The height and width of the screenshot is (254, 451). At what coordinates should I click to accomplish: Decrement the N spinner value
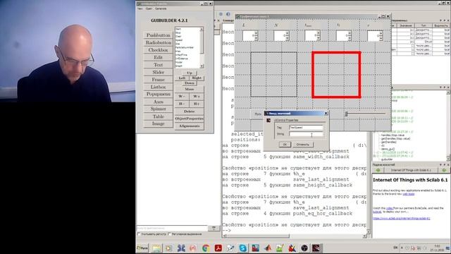pyautogui.click(x=287, y=37)
